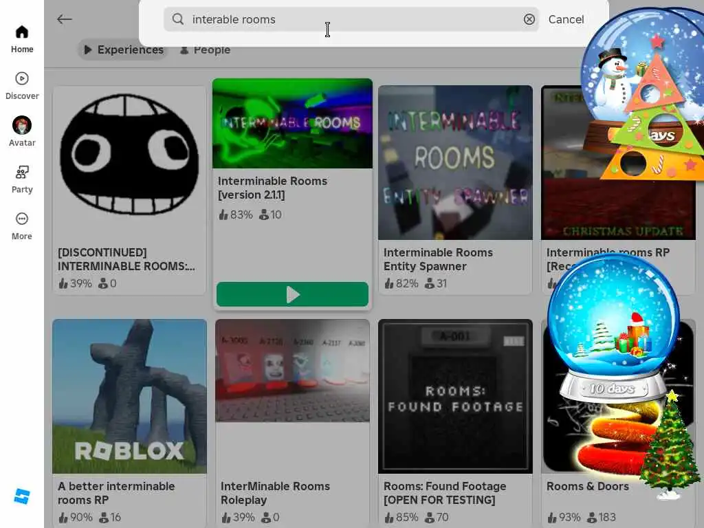
Task: Click the player count 16 of A better interminable rooms RP
Action: 110,517
